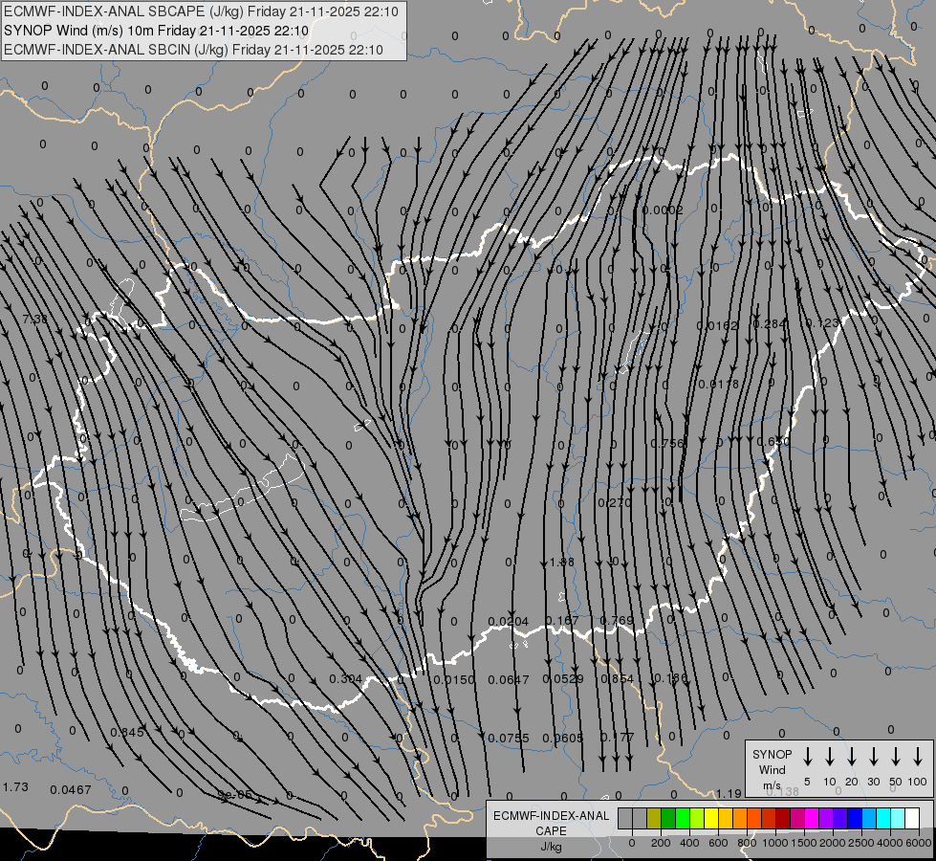Click the 10 m/s wind arrow in legend
Screen dimensions: 936x861
click(x=830, y=757)
